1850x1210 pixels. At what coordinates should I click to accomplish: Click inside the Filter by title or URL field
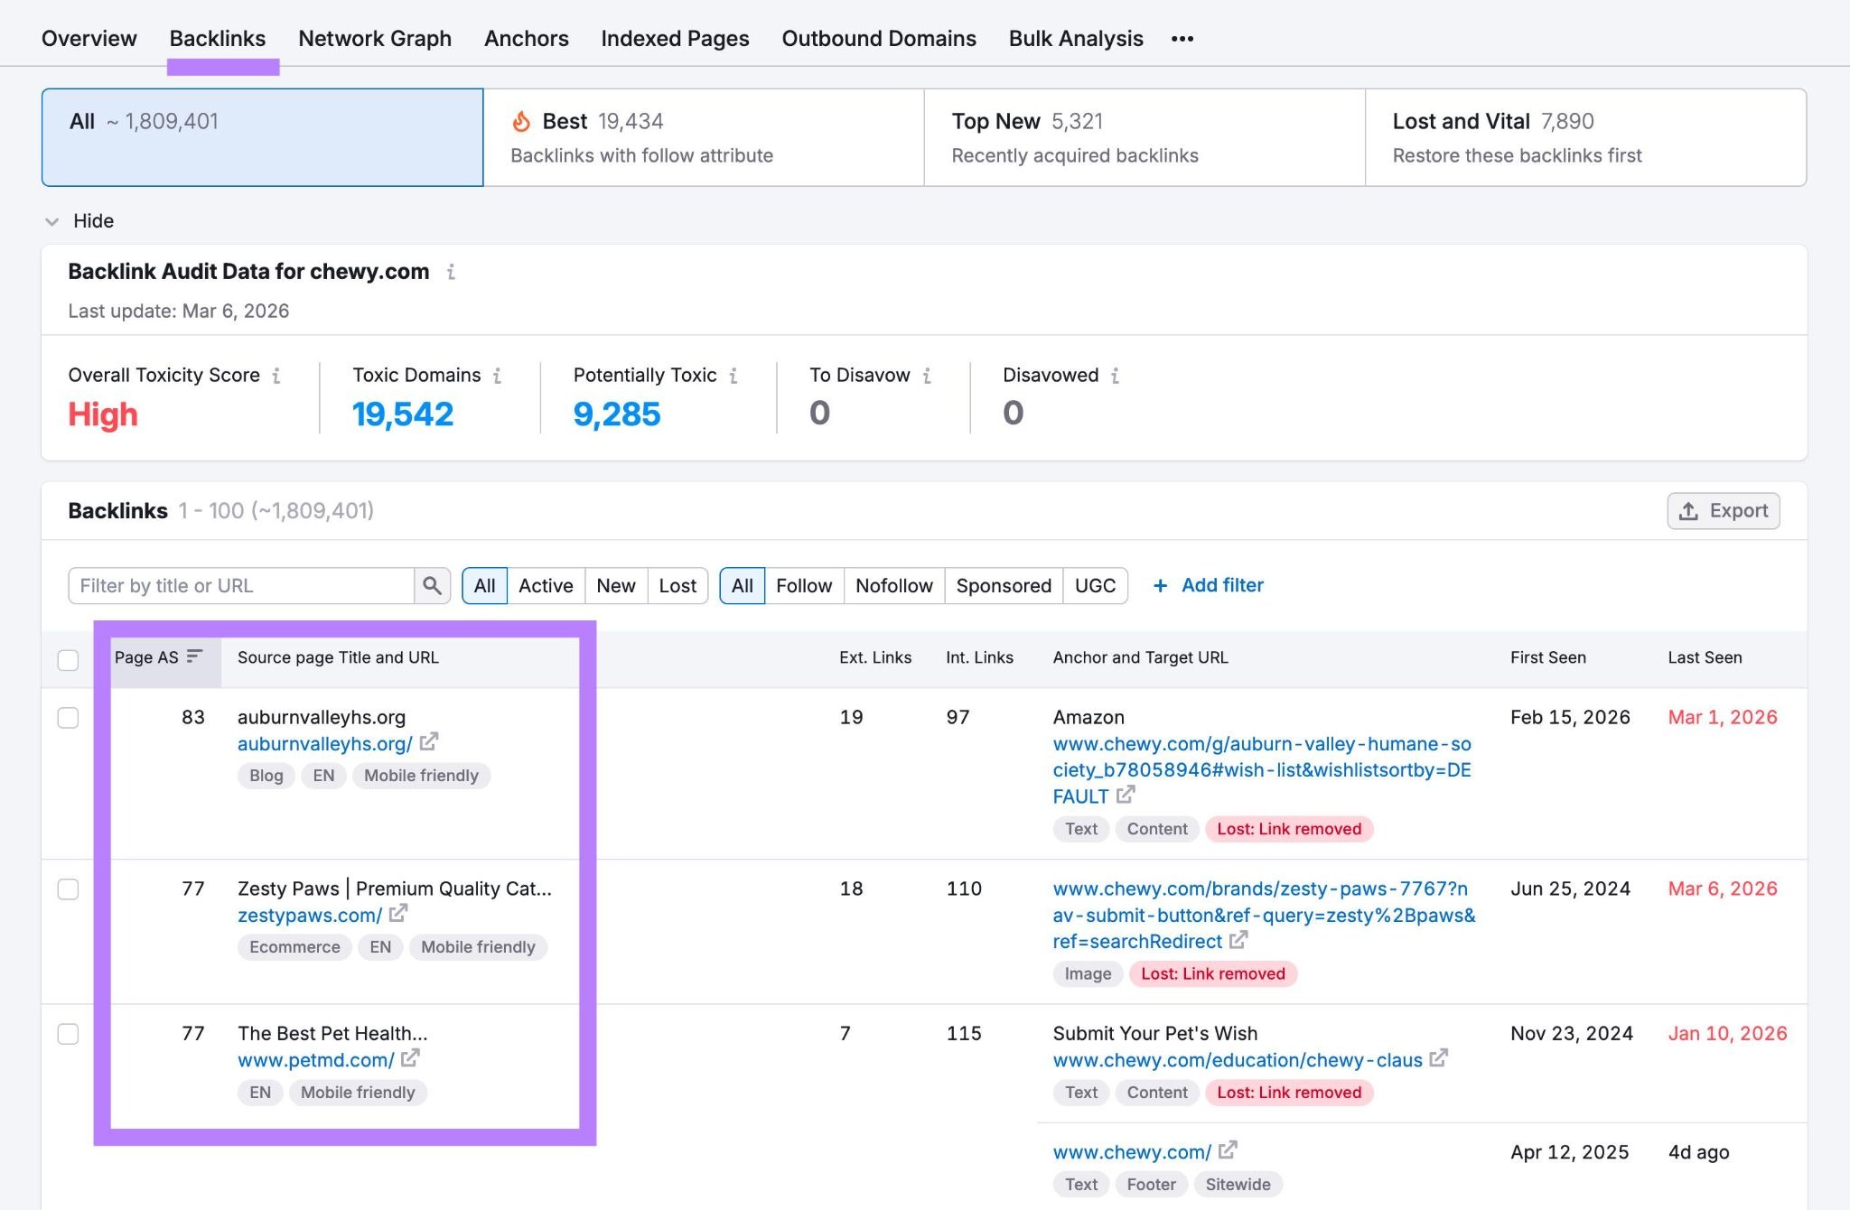pos(235,585)
